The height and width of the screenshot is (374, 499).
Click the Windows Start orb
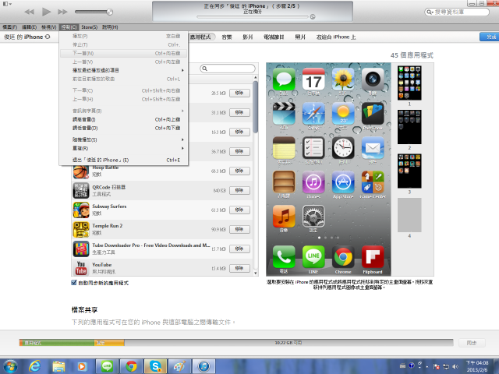click(x=10, y=366)
